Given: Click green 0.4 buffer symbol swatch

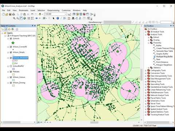Looking at the screenshot, I should click(x=13, y=63).
